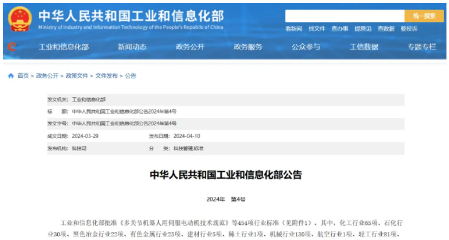Click the orange 统一搜索 button
The height and width of the screenshot is (240, 449).
(424, 16)
